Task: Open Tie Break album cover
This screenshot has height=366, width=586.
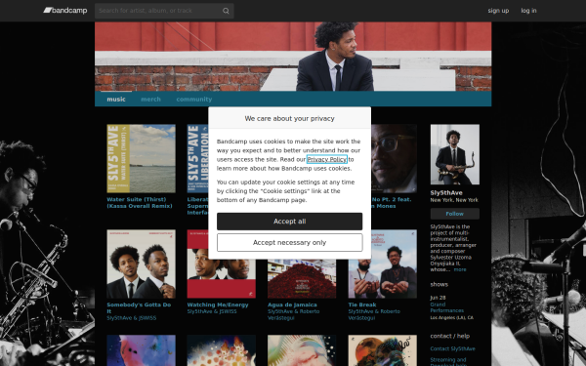Action: click(x=382, y=264)
